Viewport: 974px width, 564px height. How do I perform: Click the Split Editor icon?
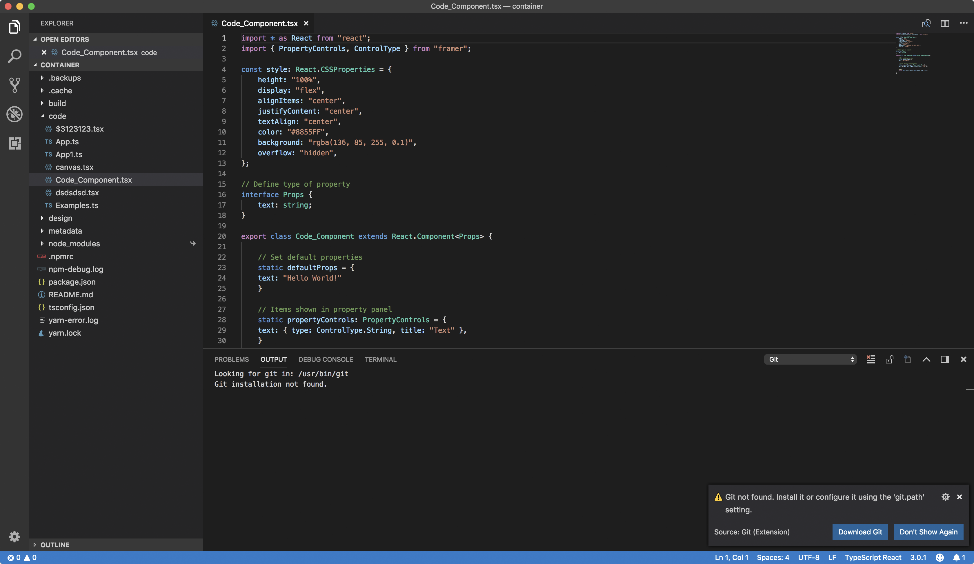(945, 23)
